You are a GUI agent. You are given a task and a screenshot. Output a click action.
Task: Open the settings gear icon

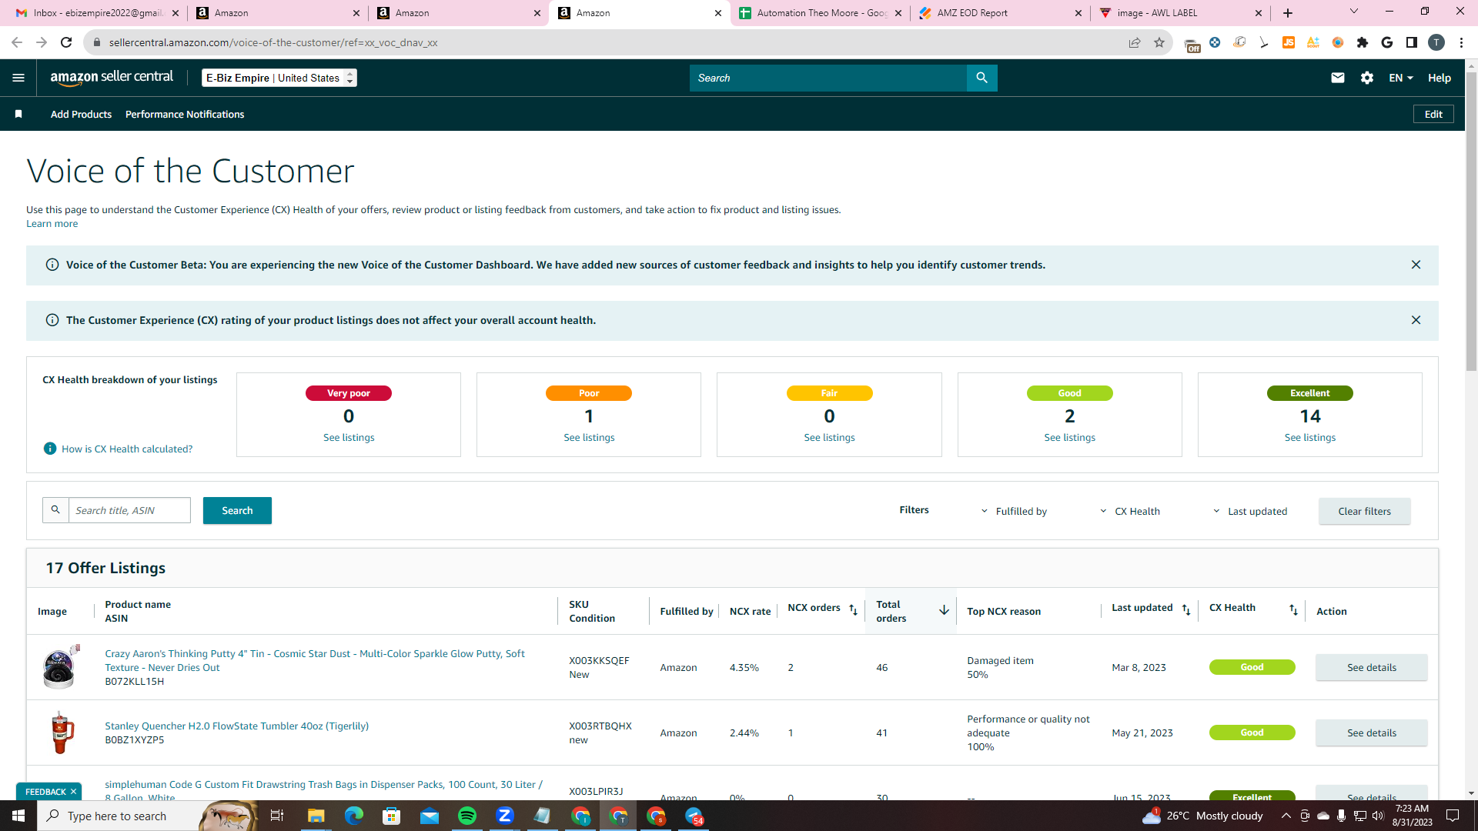[1367, 78]
